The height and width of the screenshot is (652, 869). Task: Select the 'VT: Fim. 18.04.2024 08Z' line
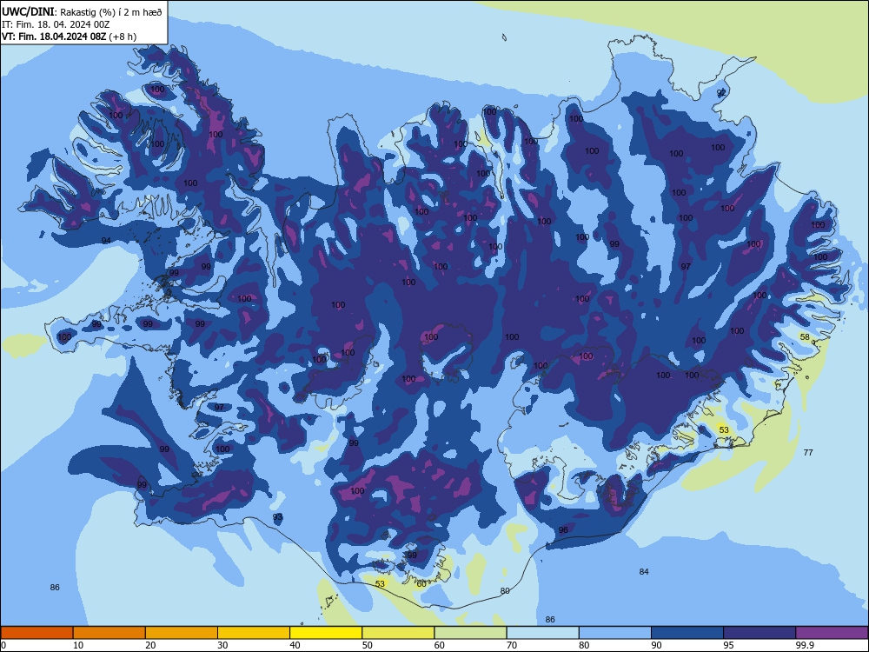click(54, 37)
